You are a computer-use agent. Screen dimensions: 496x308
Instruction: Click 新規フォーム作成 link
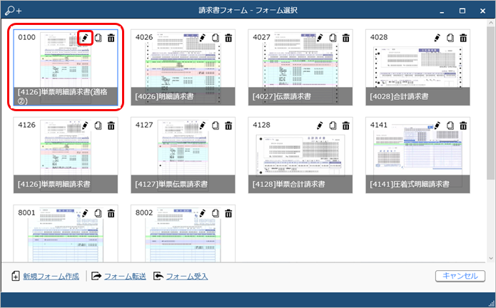[x=51, y=277]
